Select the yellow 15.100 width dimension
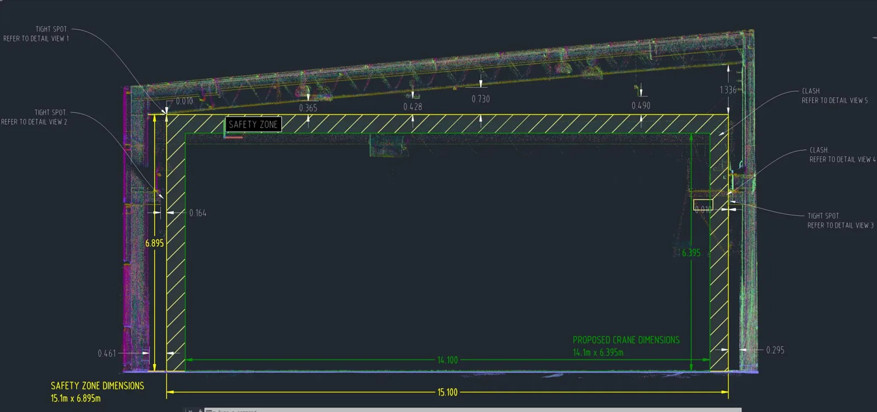 (448, 392)
